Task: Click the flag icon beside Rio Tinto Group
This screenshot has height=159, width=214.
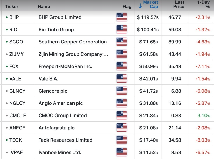Action: click(x=122, y=30)
